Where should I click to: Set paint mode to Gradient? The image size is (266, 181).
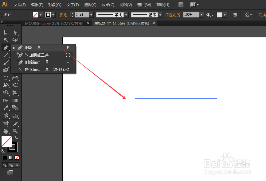click(11, 158)
